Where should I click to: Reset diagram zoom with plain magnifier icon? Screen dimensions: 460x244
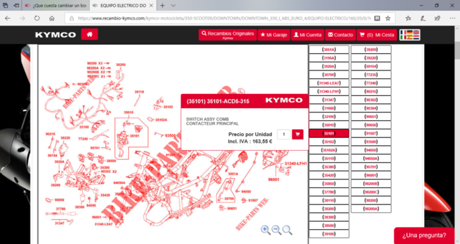(x=287, y=230)
